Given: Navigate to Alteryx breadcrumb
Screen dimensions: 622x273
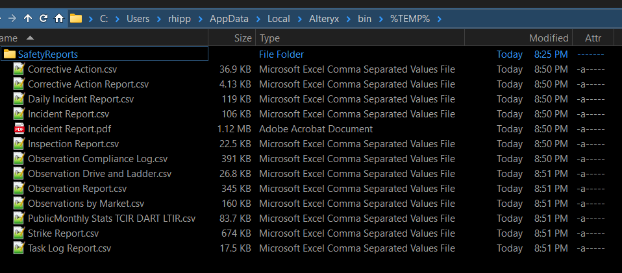Looking at the screenshot, I should coord(324,19).
